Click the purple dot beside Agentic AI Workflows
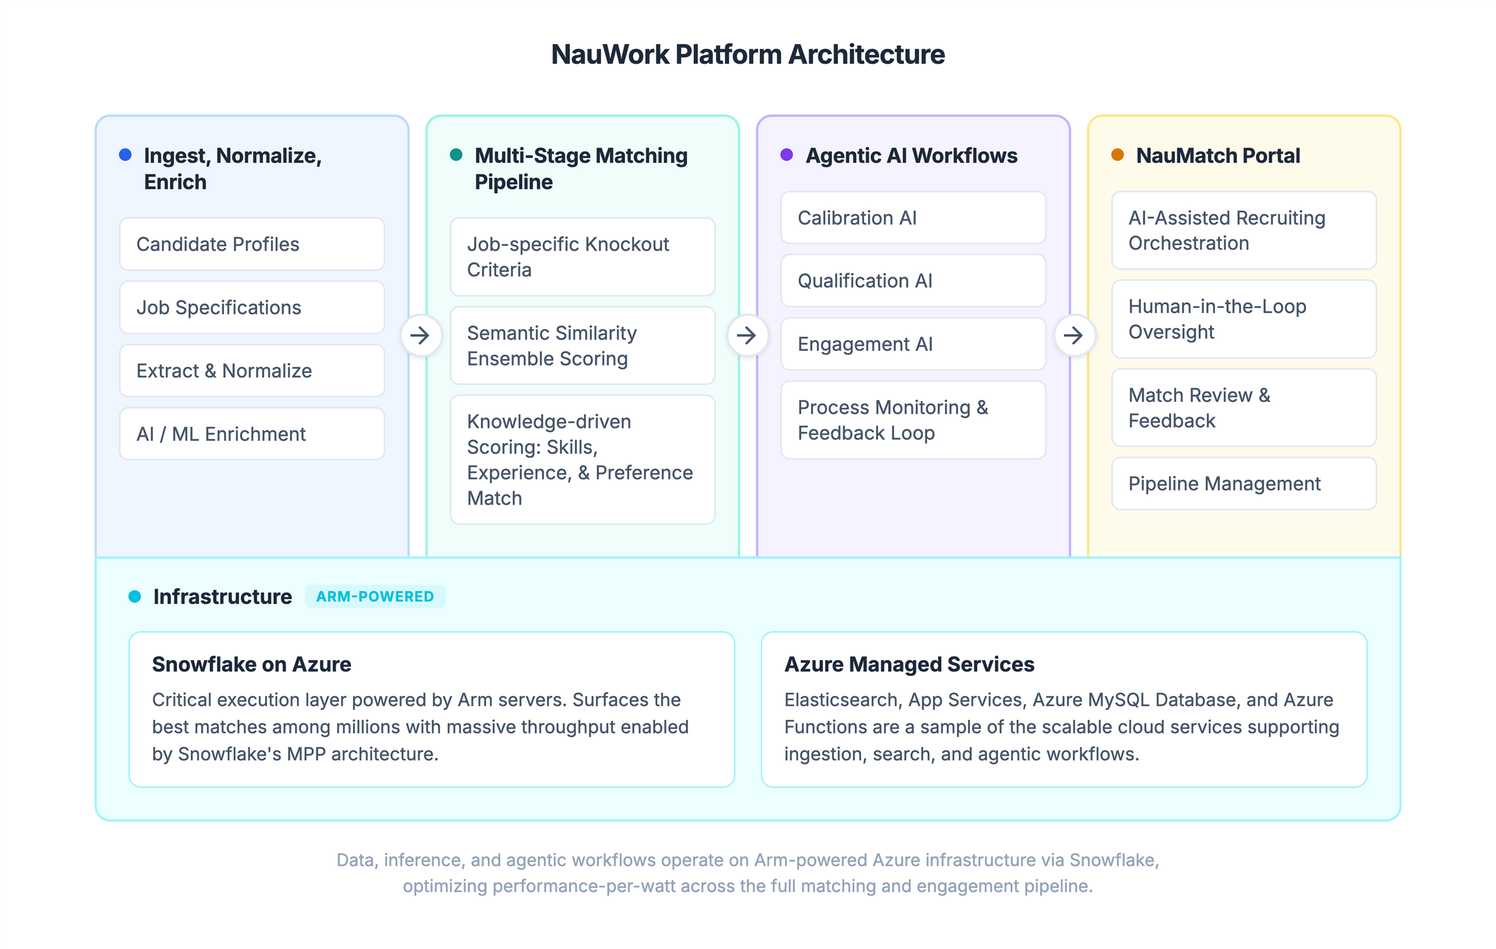The image size is (1496, 949). point(786,156)
